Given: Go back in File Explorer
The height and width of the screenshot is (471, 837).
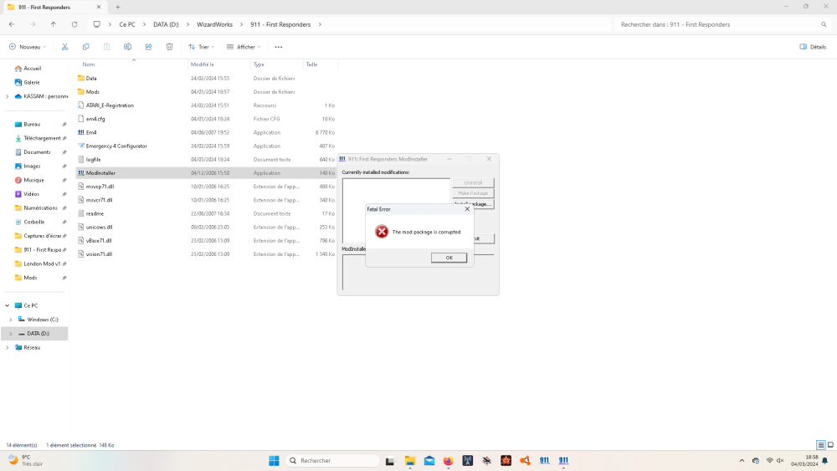Looking at the screenshot, I should click(12, 24).
